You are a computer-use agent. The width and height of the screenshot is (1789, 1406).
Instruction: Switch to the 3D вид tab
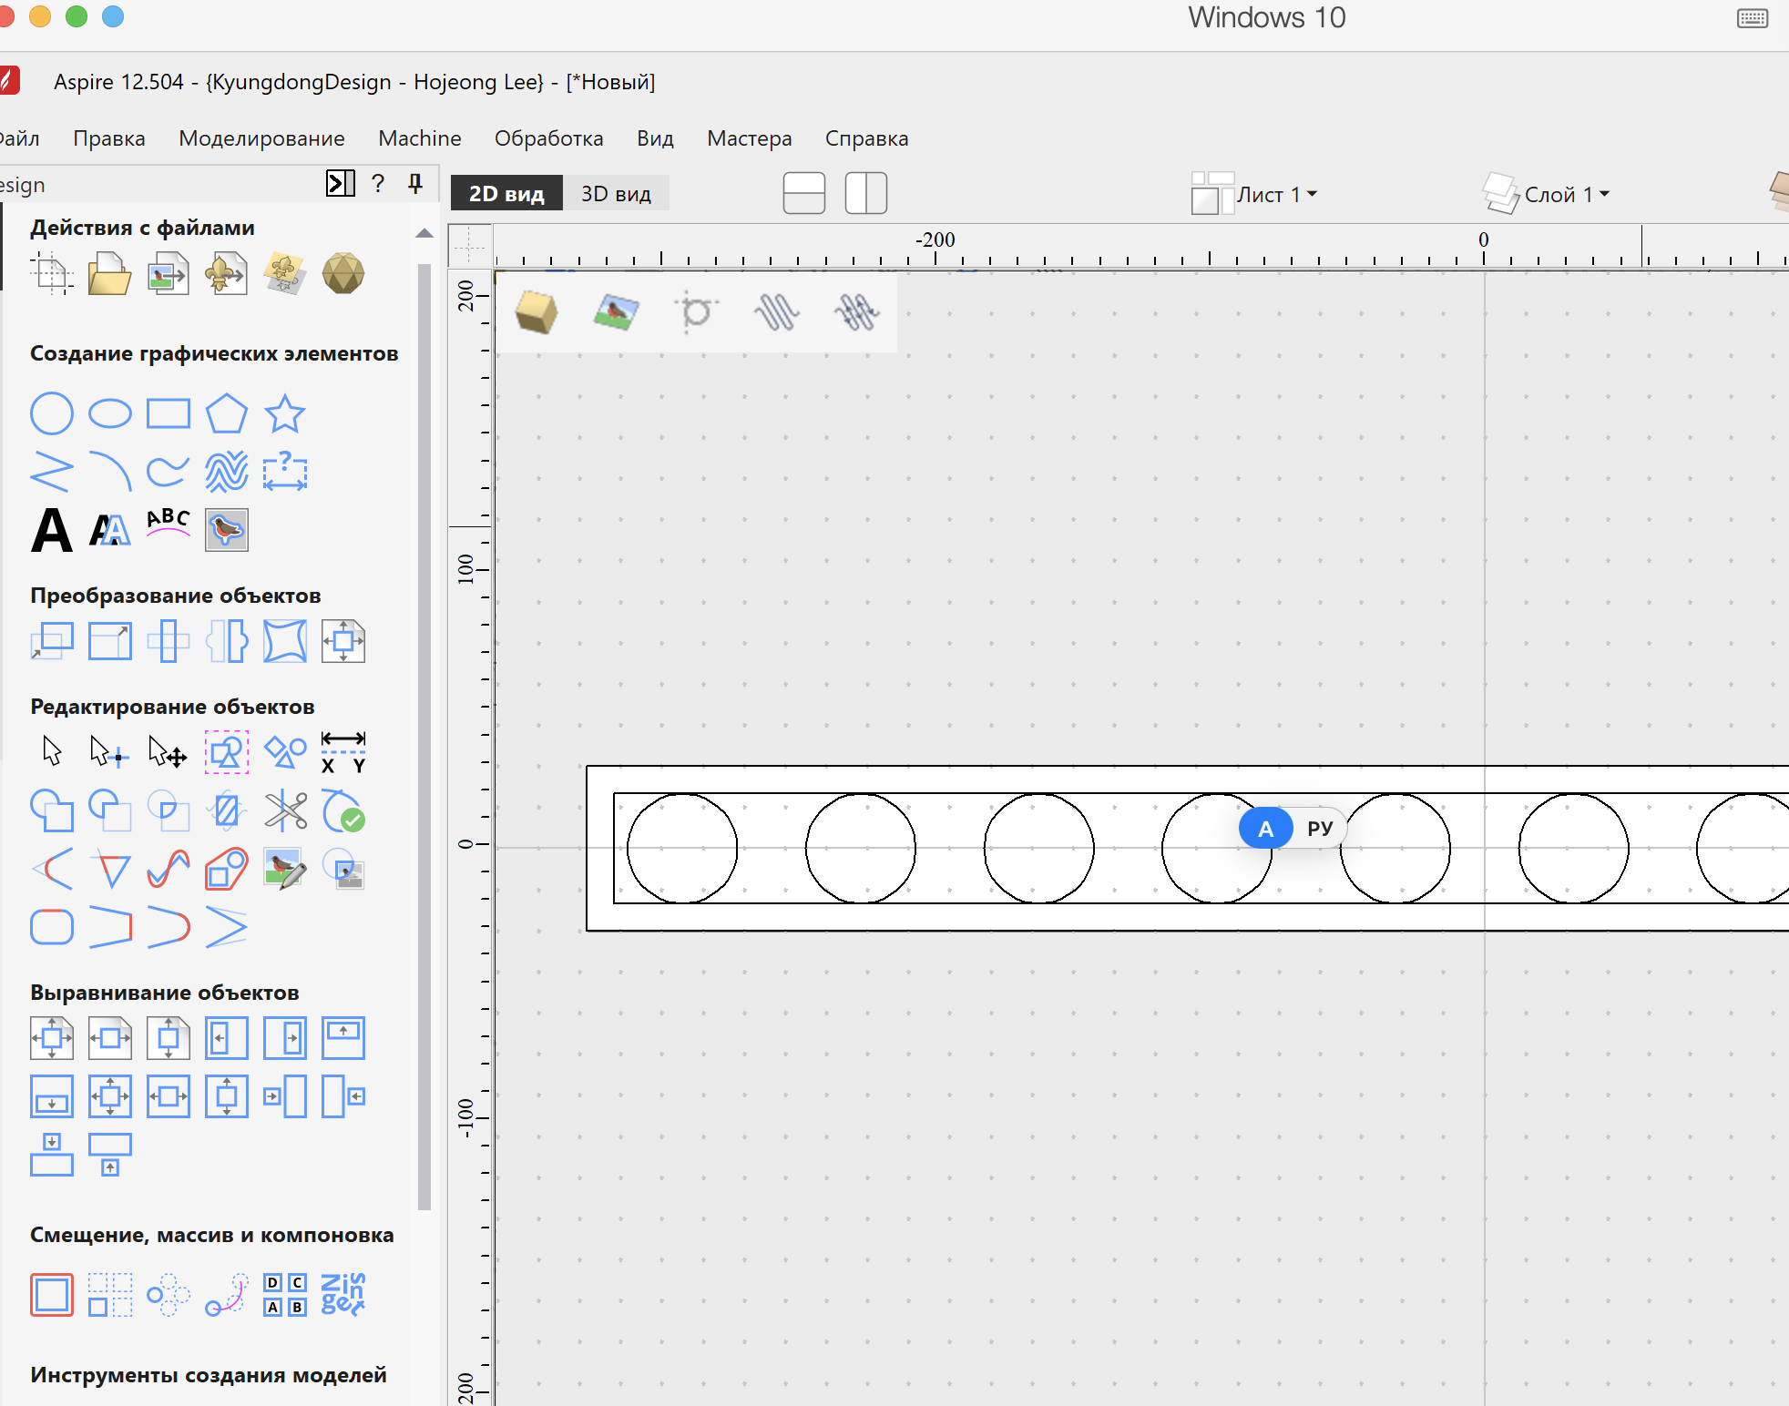(x=616, y=194)
